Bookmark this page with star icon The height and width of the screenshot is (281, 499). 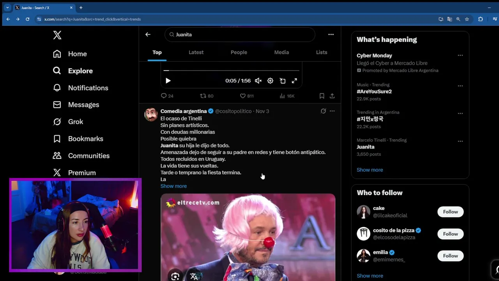[x=467, y=19]
